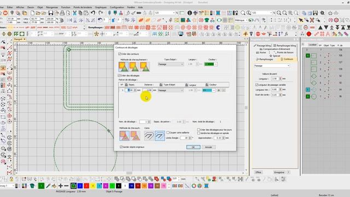This screenshot has width=350, height=197.
Task: Toggle 'Joindre les décalages en spirale' checkbox
Action: click(198, 133)
